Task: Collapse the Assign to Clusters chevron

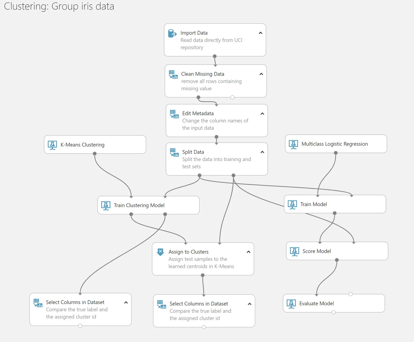Action: click(x=249, y=252)
